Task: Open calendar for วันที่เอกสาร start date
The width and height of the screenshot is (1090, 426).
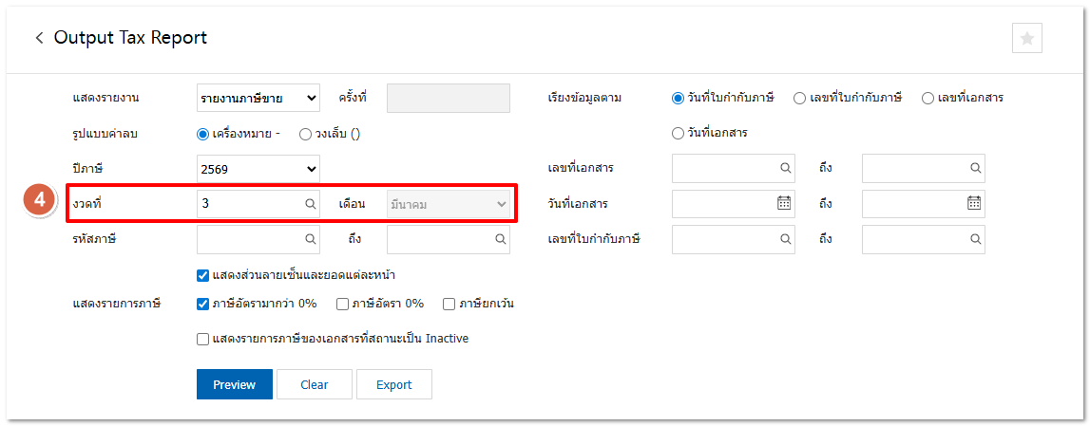Action: point(784,203)
